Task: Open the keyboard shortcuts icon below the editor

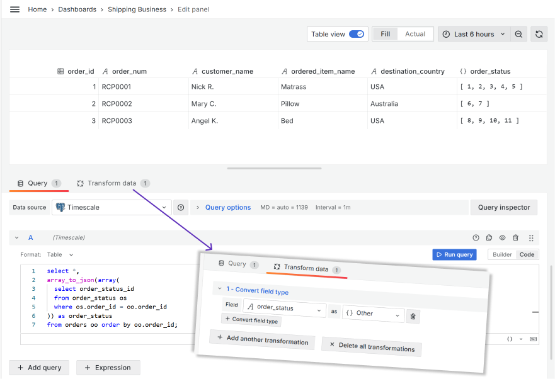Action: 534,339
